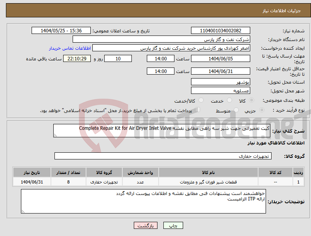Click the تاریخ نیاز column header
The height and width of the screenshot is (236, 311).
click(x=32, y=172)
